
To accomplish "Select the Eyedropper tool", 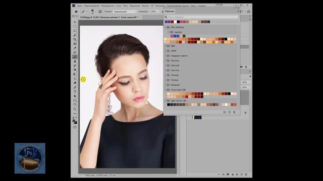I will [75, 48].
